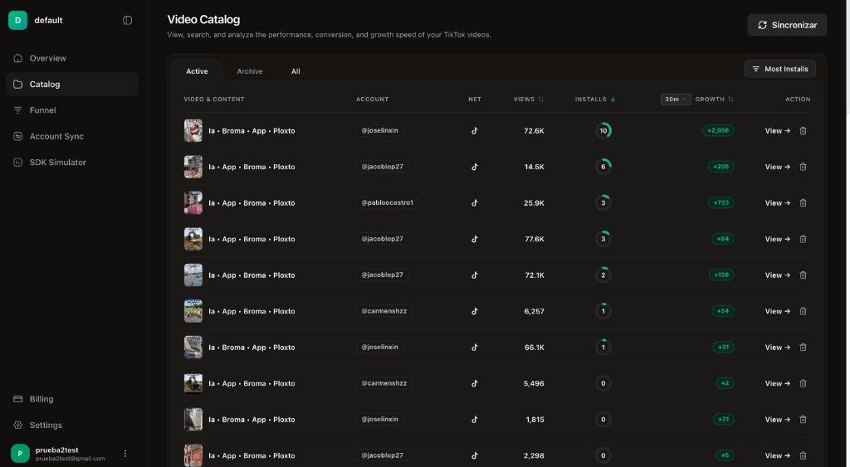This screenshot has height=467, width=850.
Task: Open thumbnail of the 6,257 views video
Action: (x=193, y=311)
